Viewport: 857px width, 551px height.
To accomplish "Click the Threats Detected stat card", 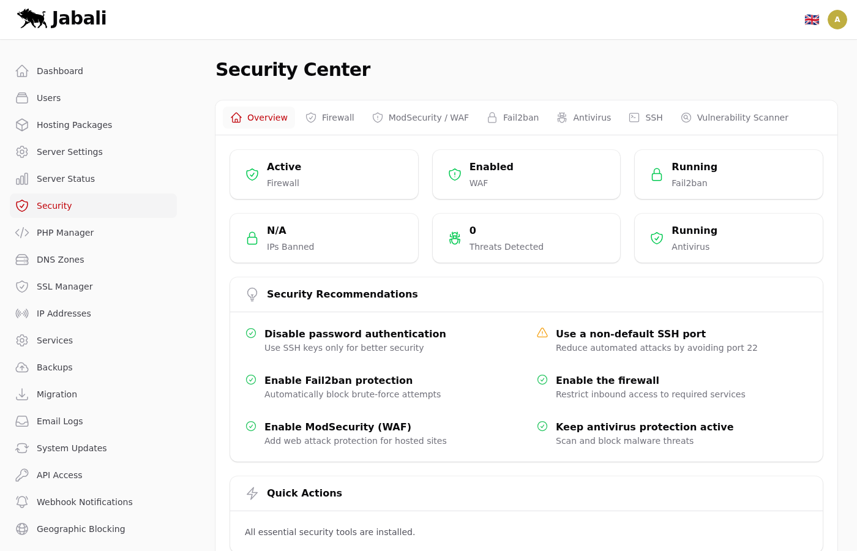I will tap(526, 238).
